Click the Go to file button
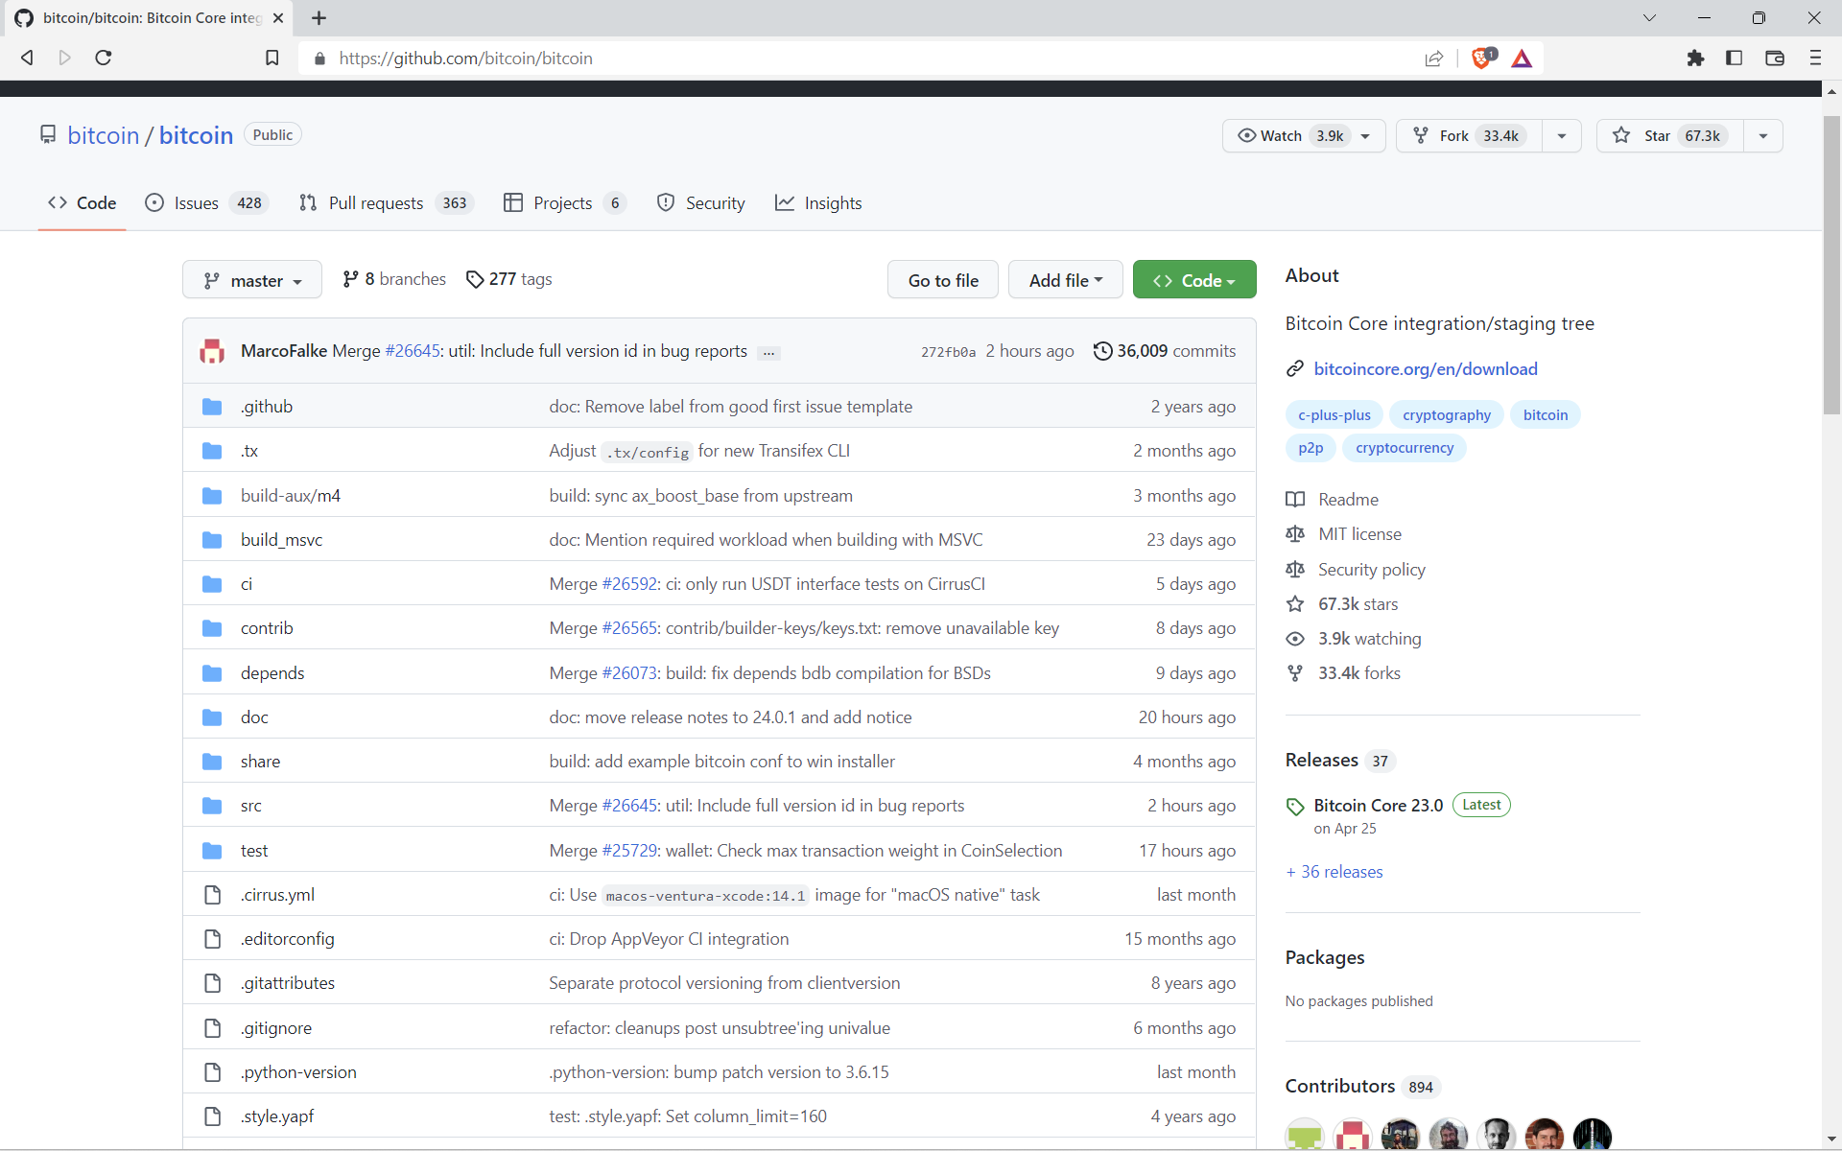 click(942, 279)
